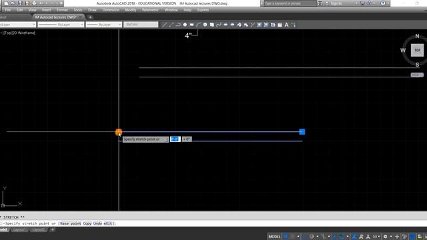Click the Undo arrow icon
The width and height of the screenshot is (427, 240).
point(41,3)
